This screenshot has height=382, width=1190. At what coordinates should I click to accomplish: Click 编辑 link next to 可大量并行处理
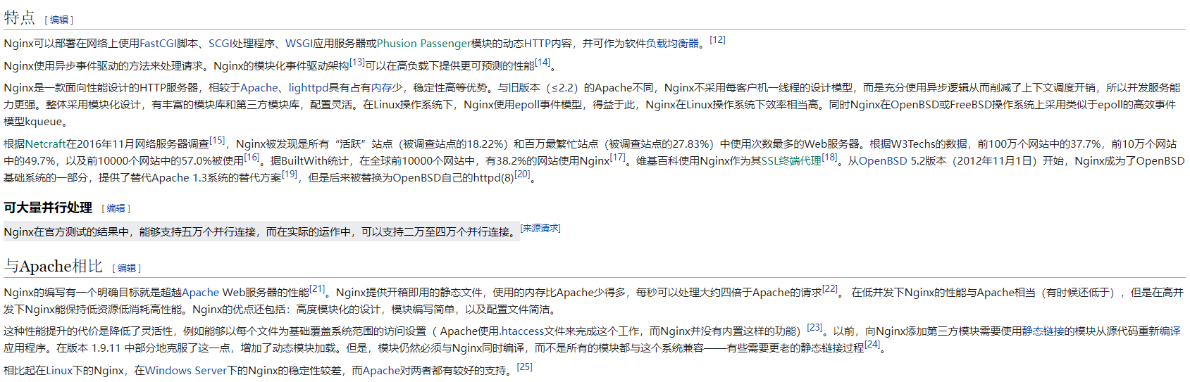tap(116, 208)
